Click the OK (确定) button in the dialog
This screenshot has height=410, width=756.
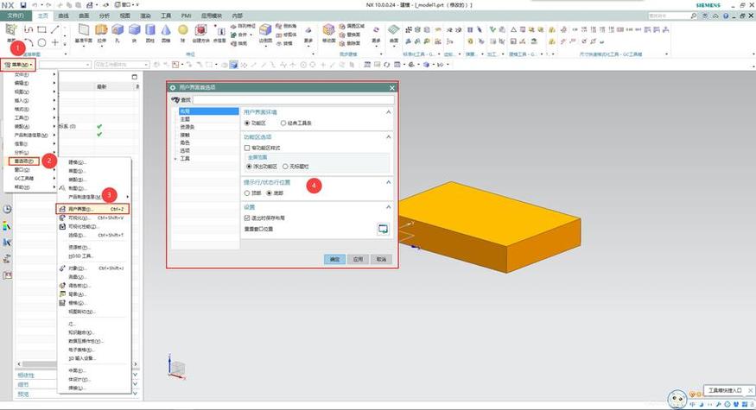tap(334, 259)
